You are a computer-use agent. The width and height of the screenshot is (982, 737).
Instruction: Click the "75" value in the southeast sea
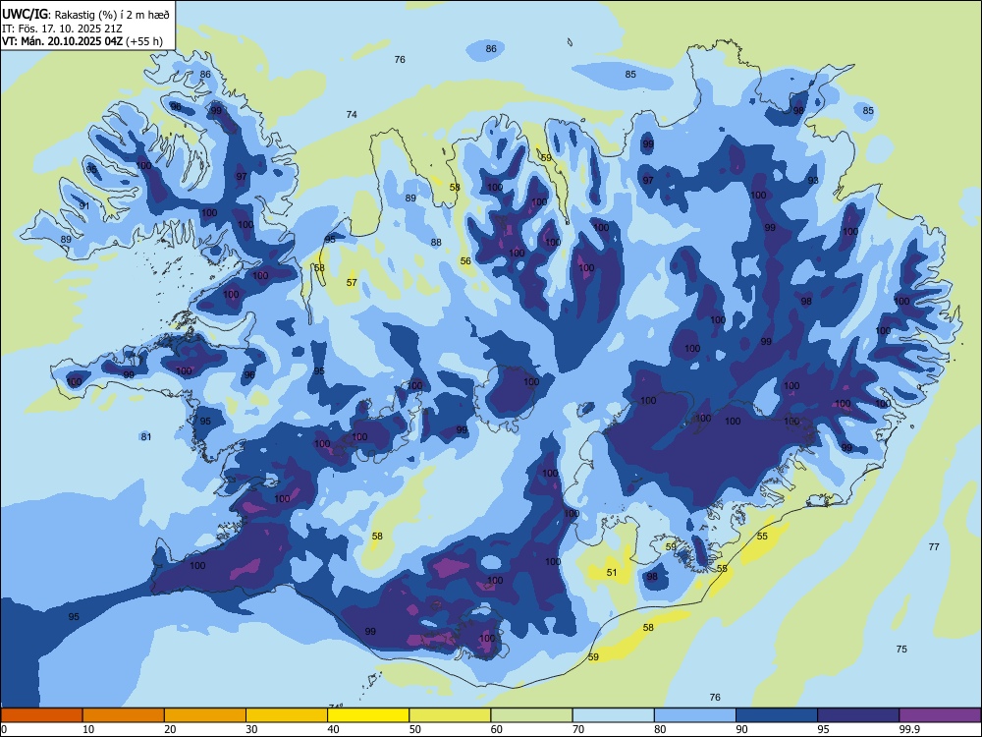[901, 649]
